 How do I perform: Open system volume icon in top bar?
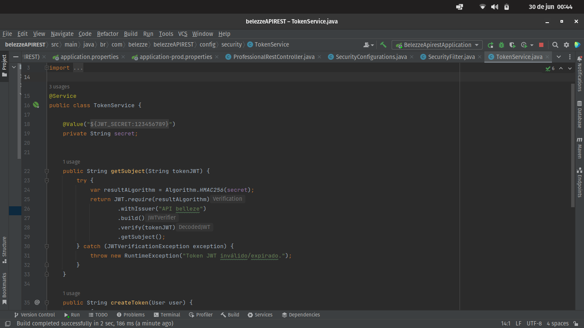[495, 7]
